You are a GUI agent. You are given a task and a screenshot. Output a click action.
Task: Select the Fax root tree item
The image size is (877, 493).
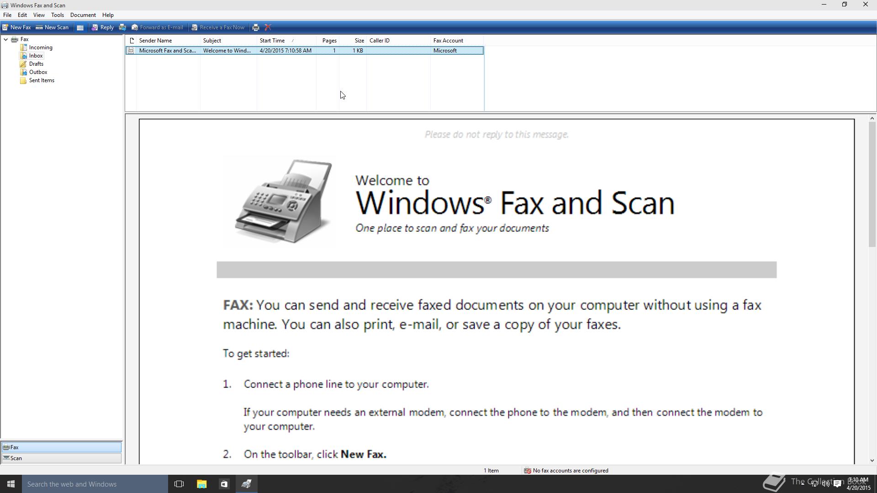[24, 39]
